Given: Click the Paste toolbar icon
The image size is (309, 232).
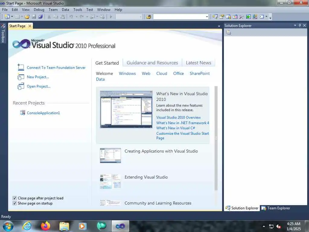Looking at the screenshot, I should pos(63,17).
